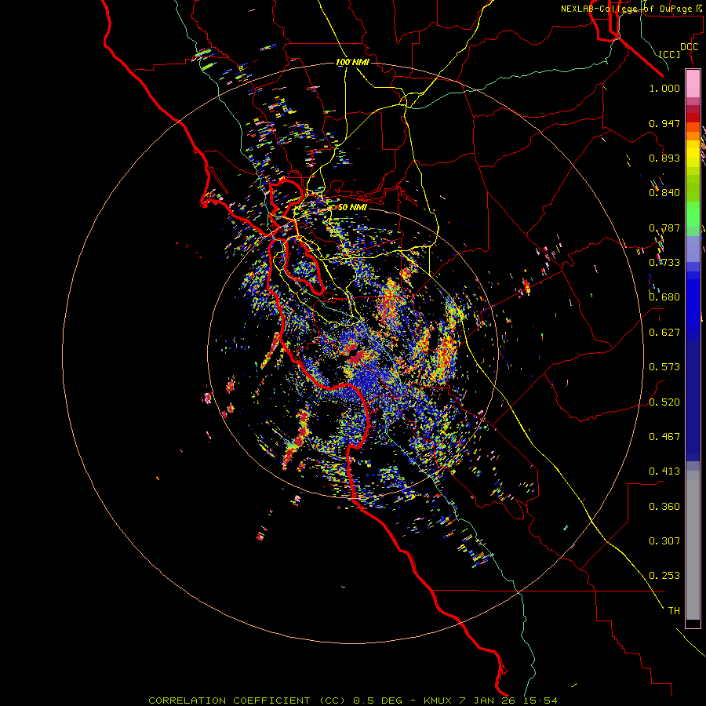Click the 0.787 scale value
Viewport: 706px width, 706px height.
pos(664,227)
